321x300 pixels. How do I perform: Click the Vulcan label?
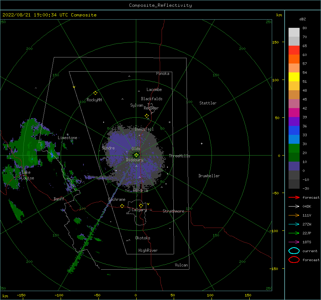(x=182, y=265)
